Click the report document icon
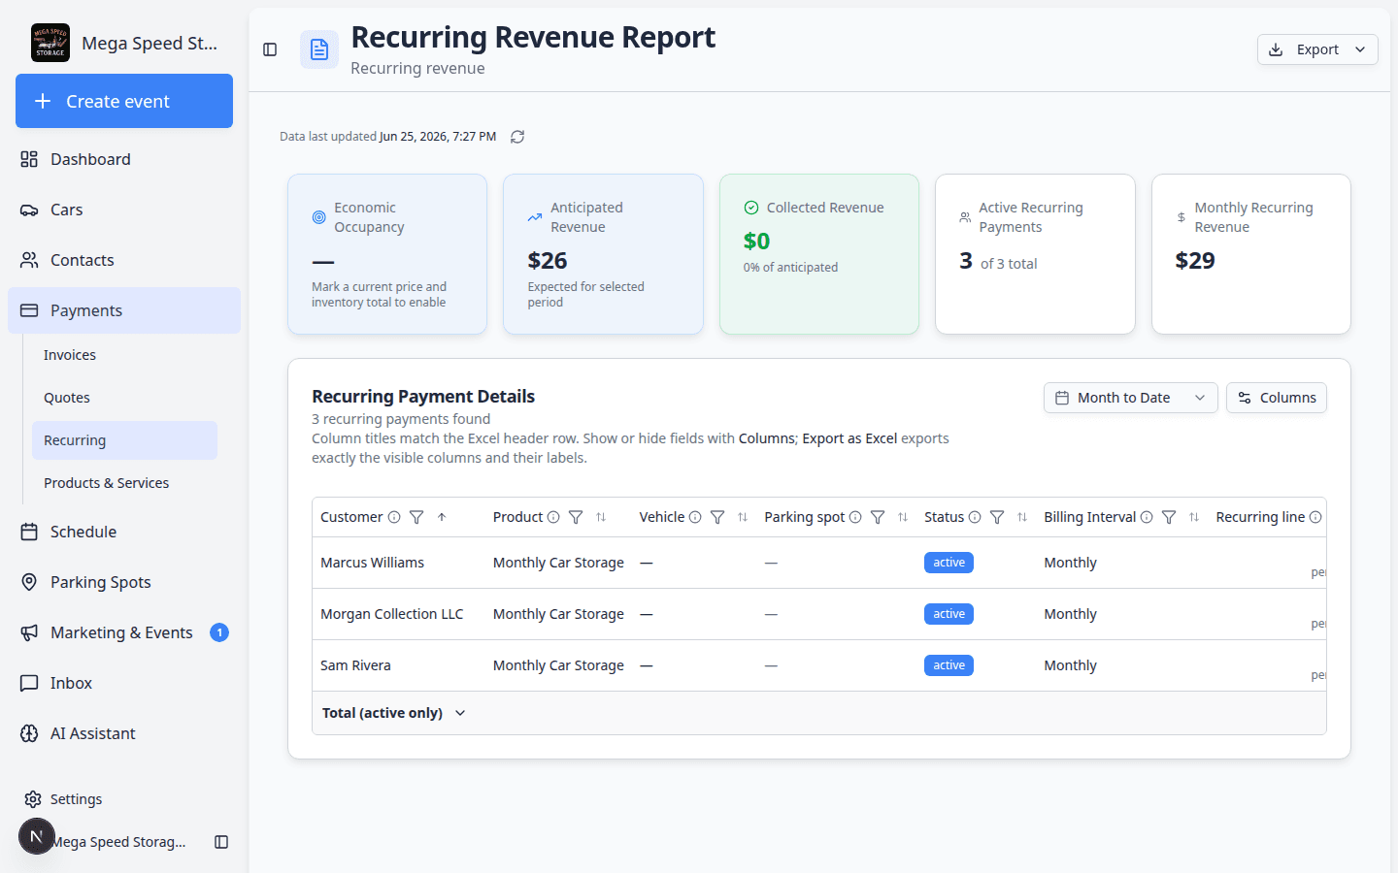Screen dimensions: 1398x873 [x=319, y=49]
